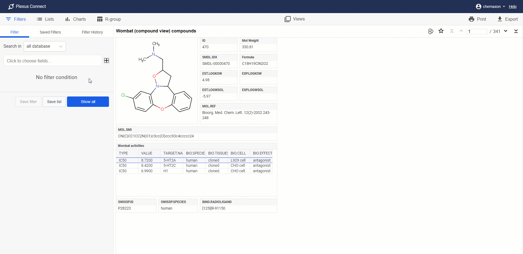Open the field chooser grid icon
The image size is (523, 254).
point(106,61)
